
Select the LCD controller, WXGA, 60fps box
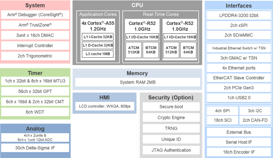(105, 107)
